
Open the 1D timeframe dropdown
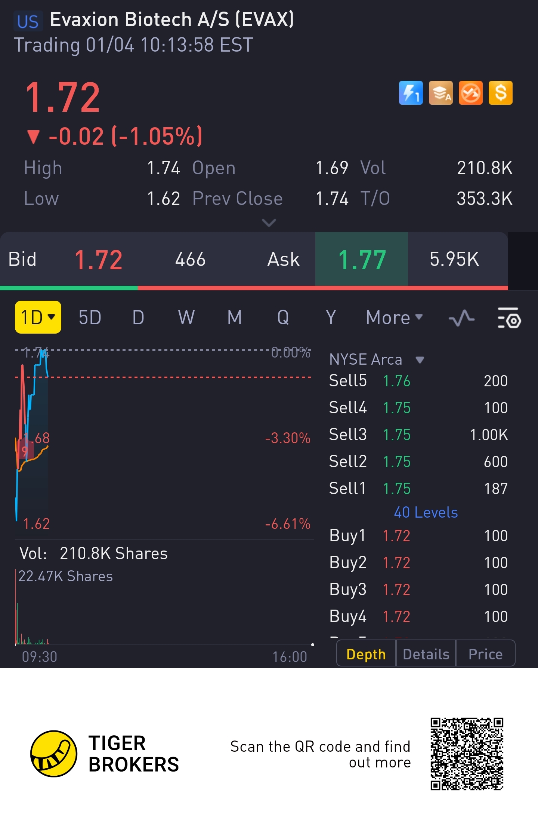(x=38, y=318)
